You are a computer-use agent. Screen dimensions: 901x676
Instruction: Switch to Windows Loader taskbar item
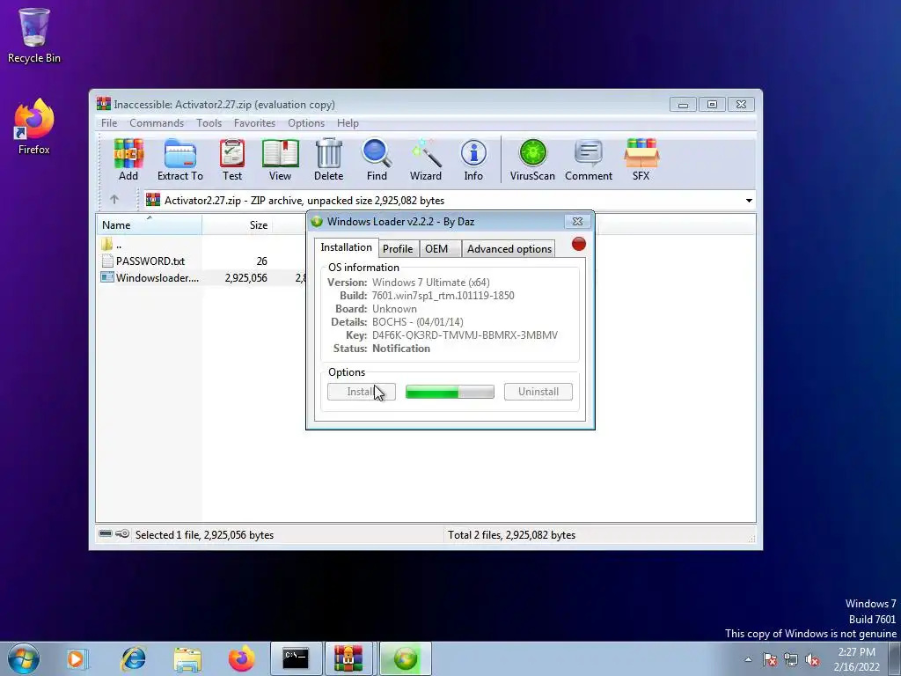405,658
